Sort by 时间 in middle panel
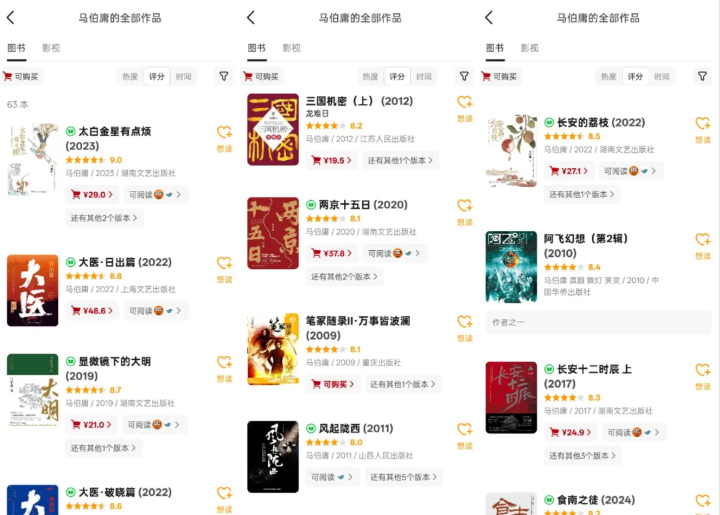The height and width of the screenshot is (515, 720). (423, 76)
